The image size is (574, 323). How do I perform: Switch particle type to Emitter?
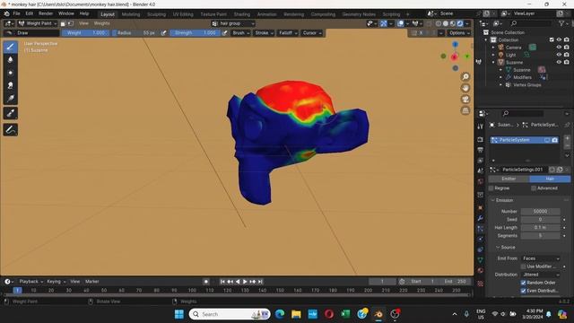[509, 179]
